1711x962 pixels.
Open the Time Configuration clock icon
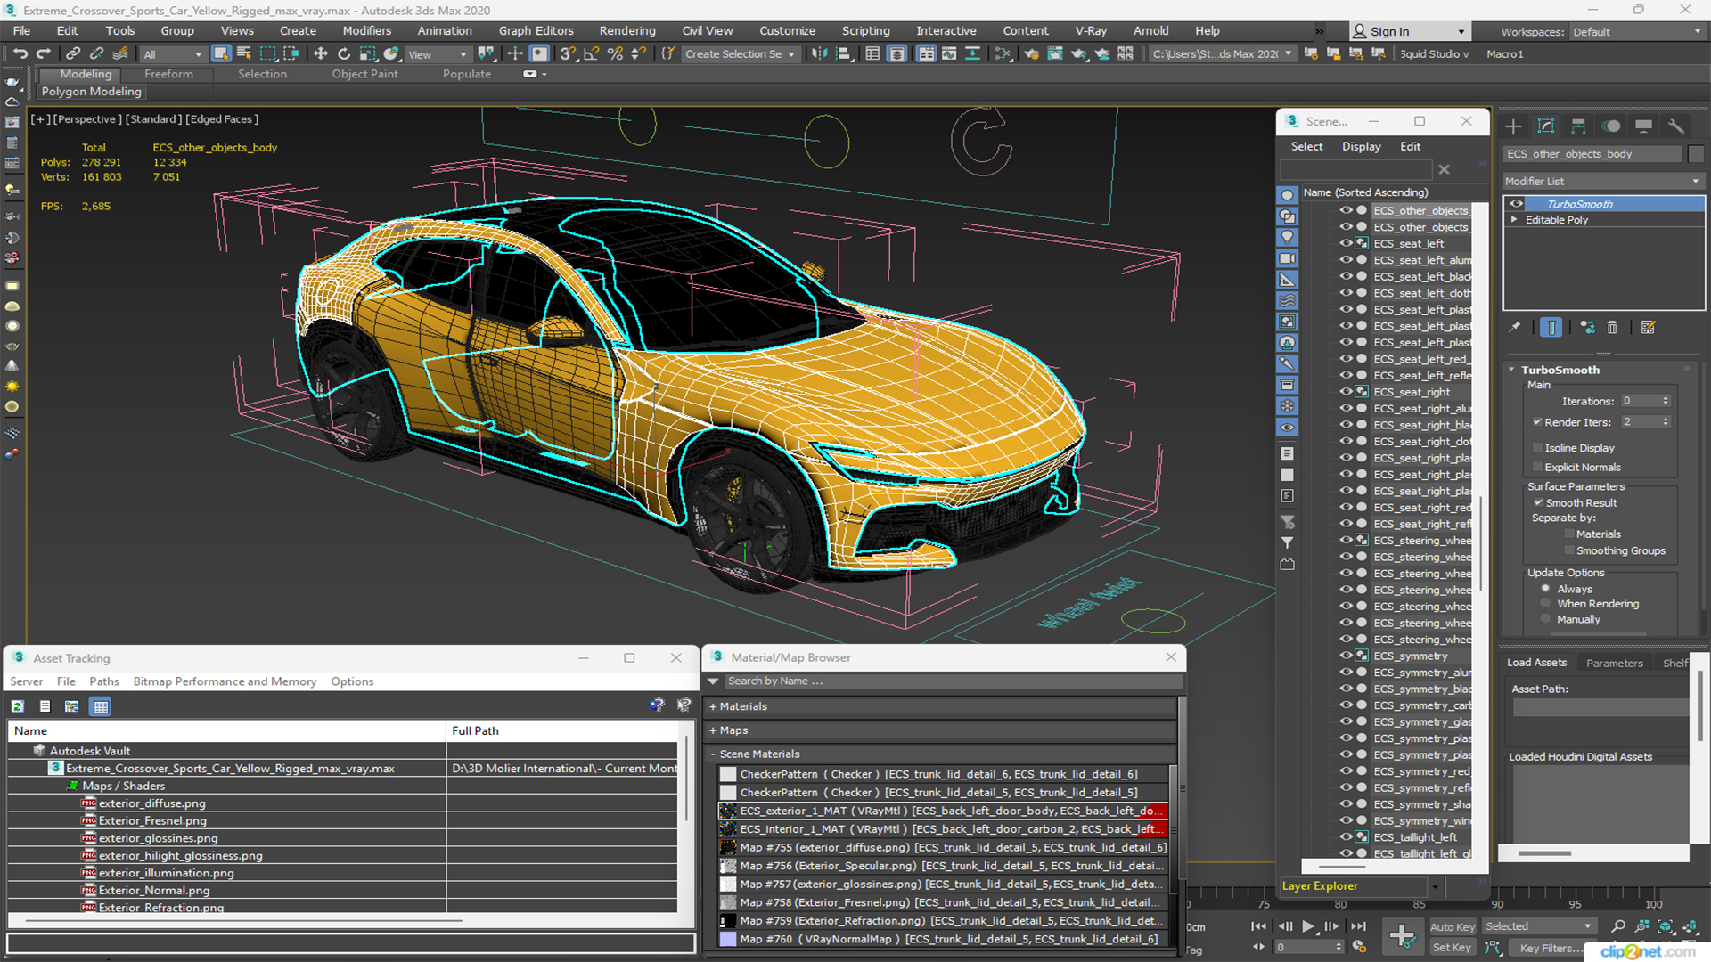point(1359,947)
